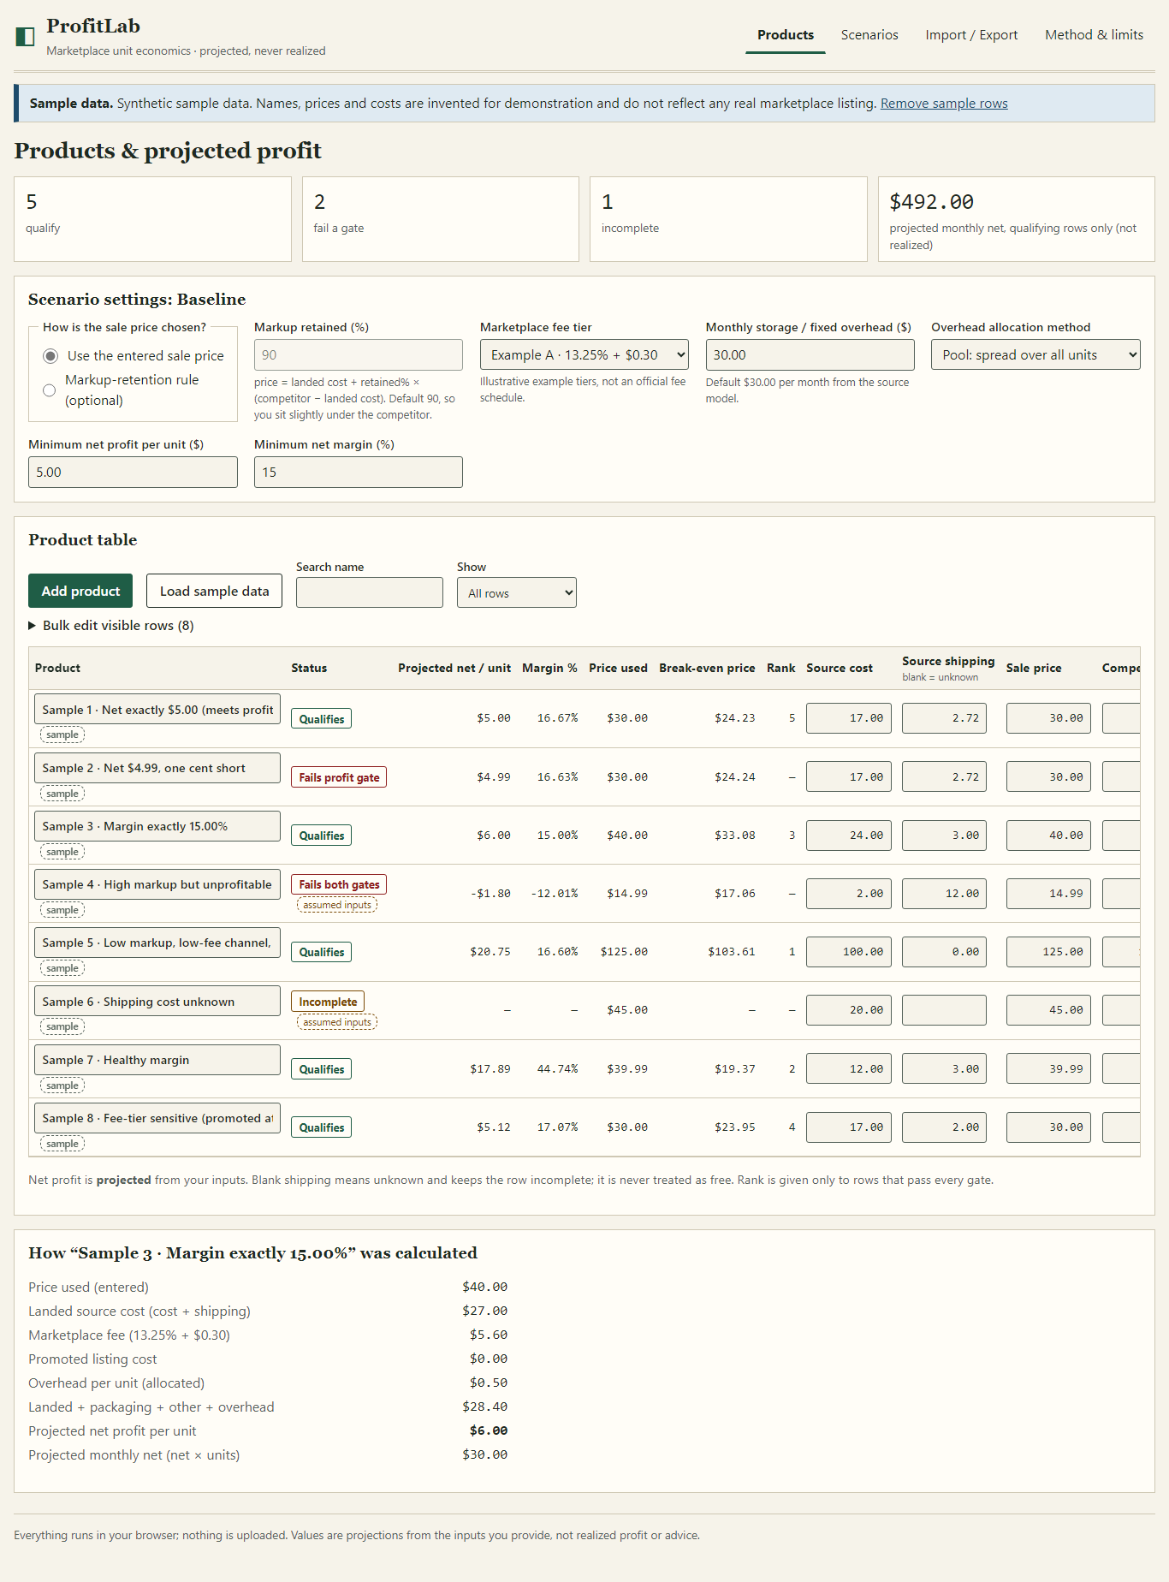The image size is (1169, 1582).
Task: Click the $103.61 break-even price value
Action: click(732, 952)
